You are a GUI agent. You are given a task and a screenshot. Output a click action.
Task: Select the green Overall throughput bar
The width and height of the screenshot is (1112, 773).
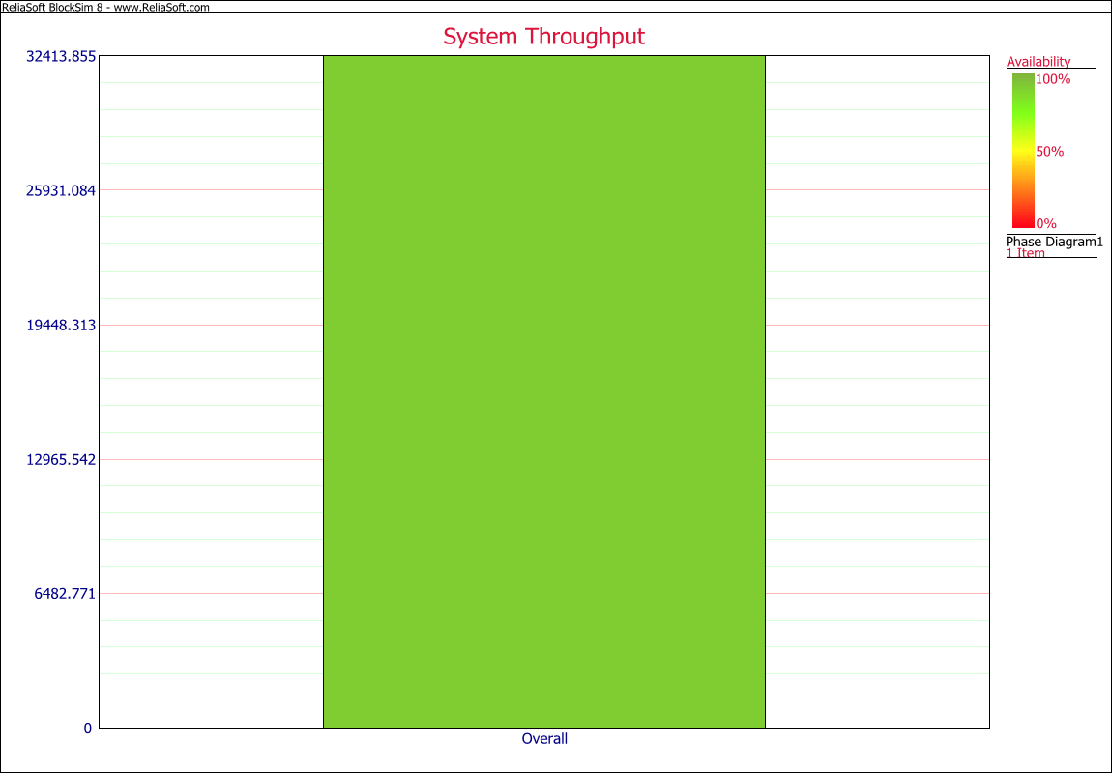tap(543, 391)
